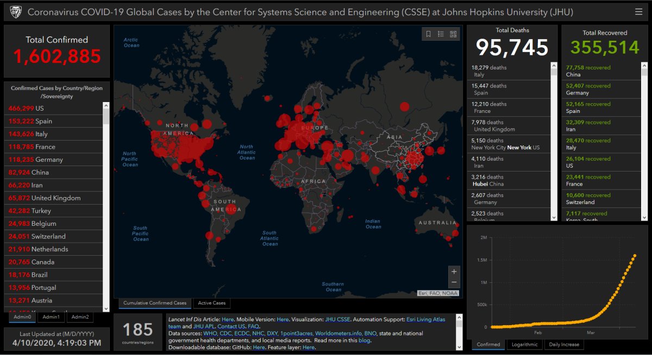
Task: Click the Total Recovered list scroll-down arrow
Action: click(x=644, y=217)
